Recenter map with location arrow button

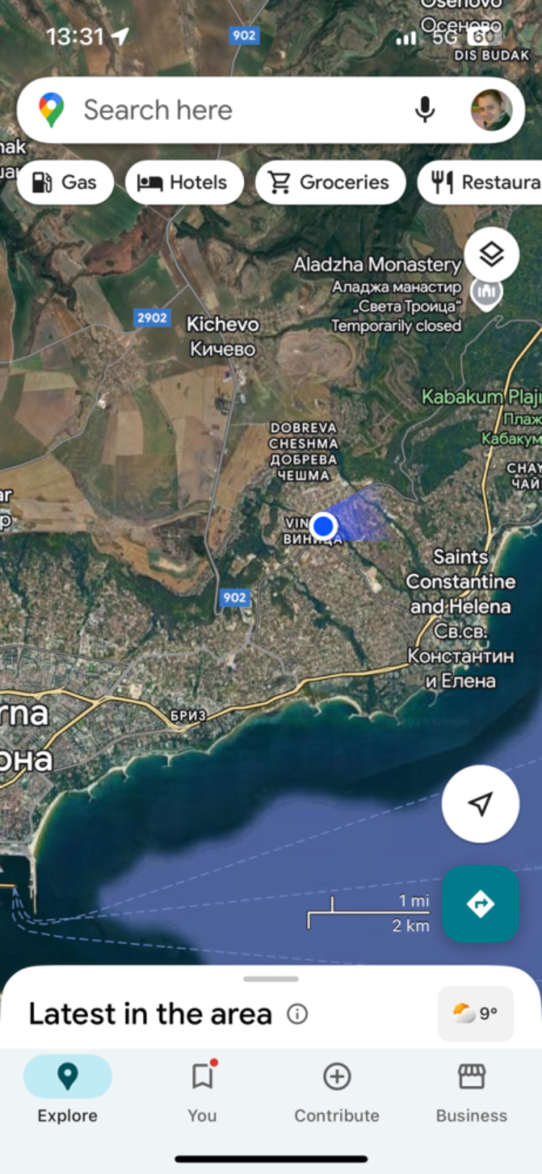click(480, 804)
